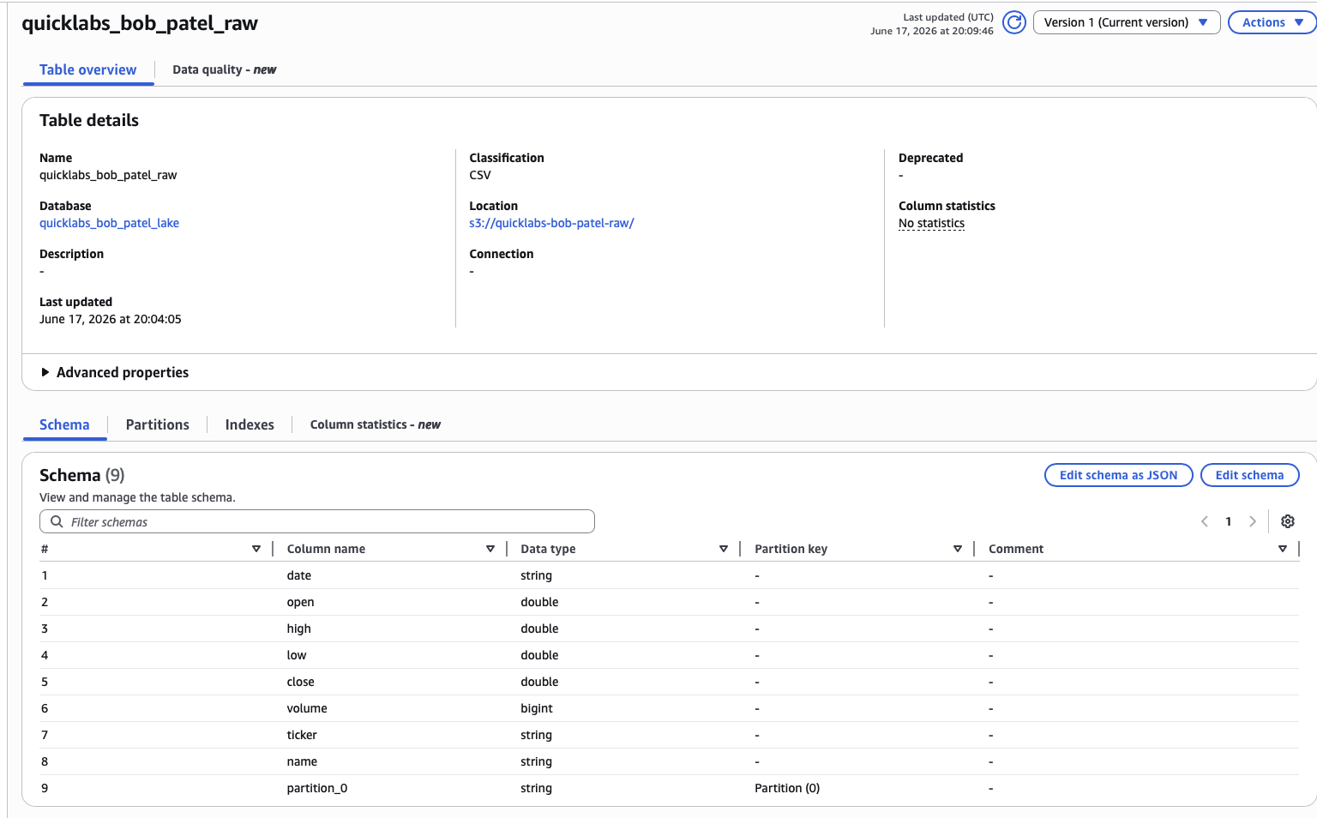
Task: Click the close column name cell
Action: click(x=300, y=682)
